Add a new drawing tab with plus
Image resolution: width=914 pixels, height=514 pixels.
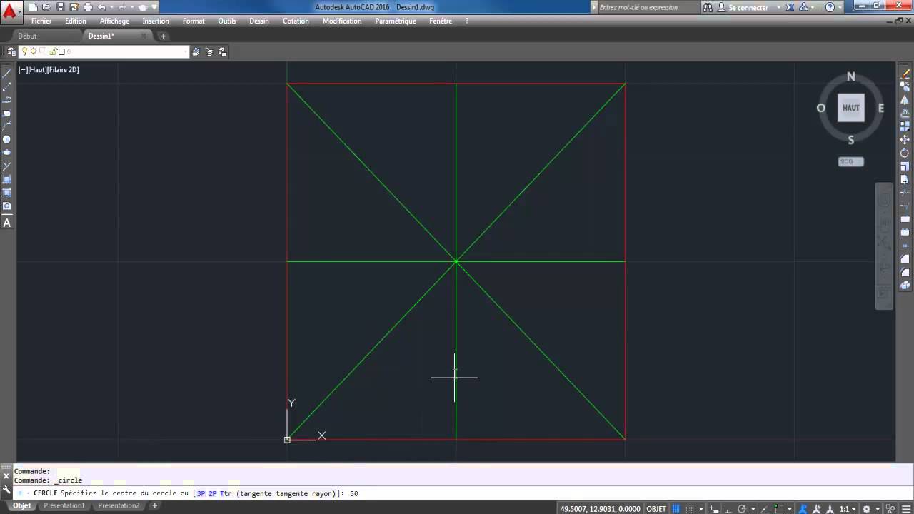163,36
